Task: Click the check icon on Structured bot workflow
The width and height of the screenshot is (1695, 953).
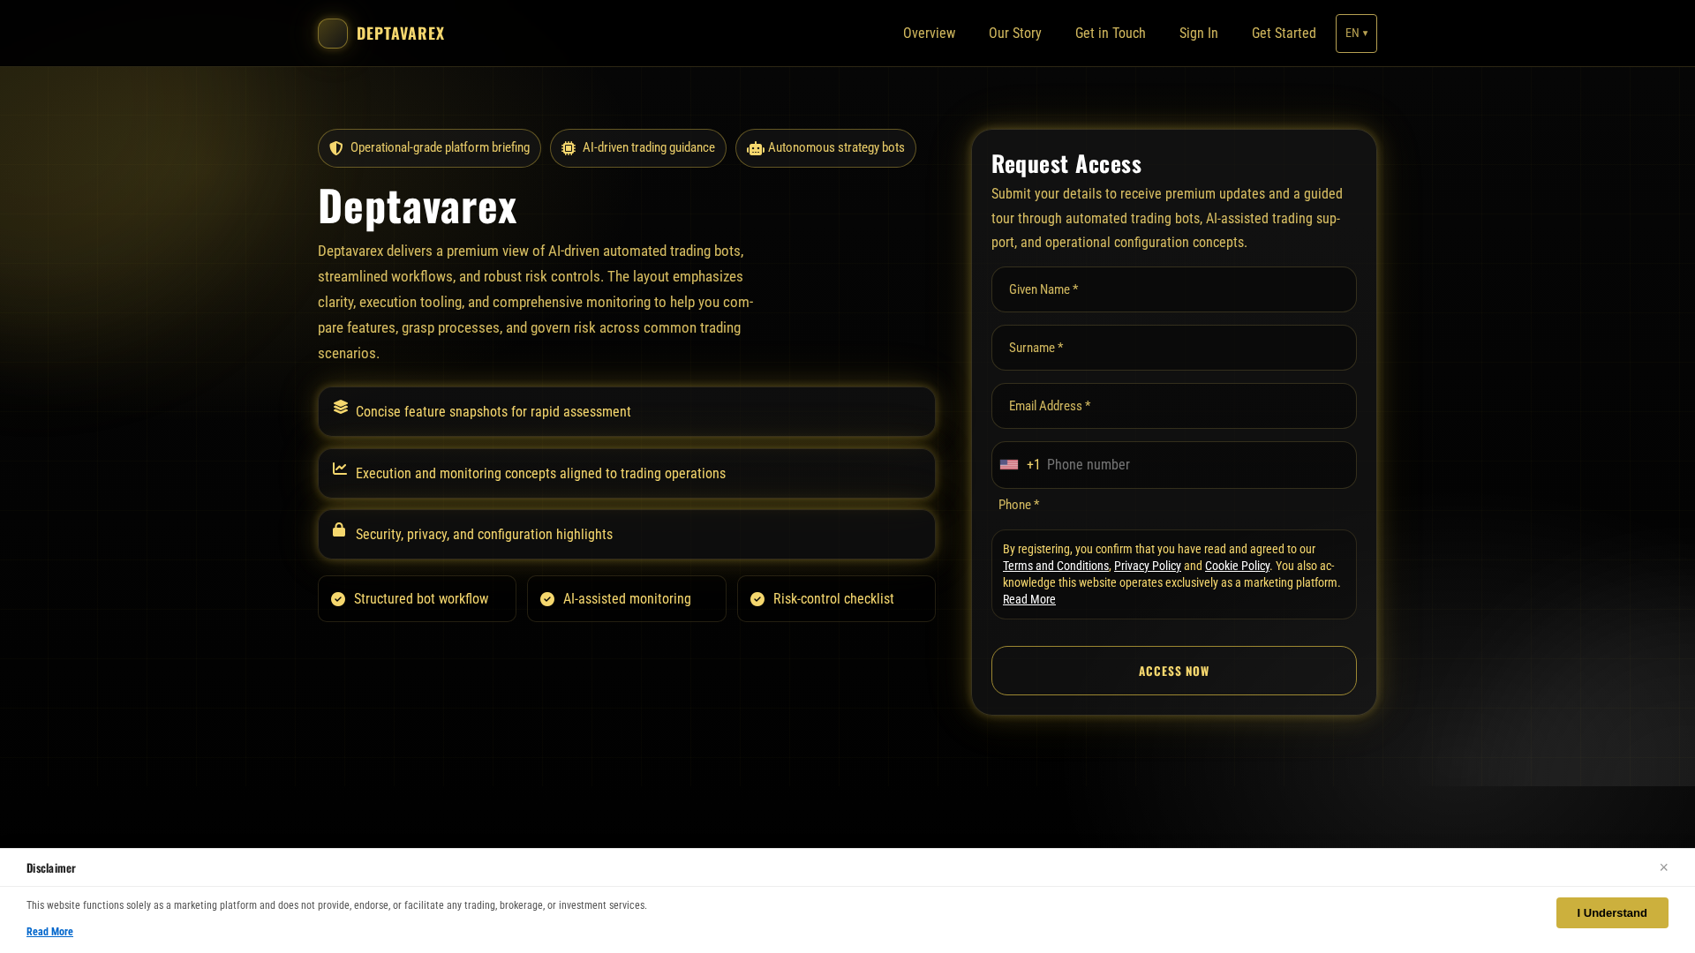Action: [338, 599]
